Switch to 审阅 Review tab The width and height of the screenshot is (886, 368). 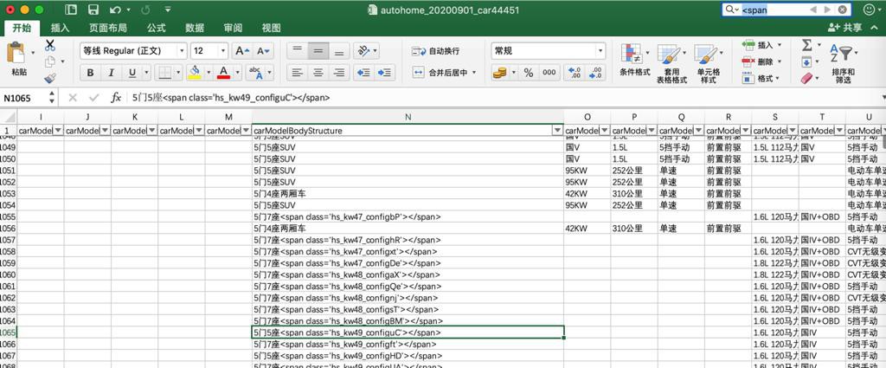coord(233,28)
